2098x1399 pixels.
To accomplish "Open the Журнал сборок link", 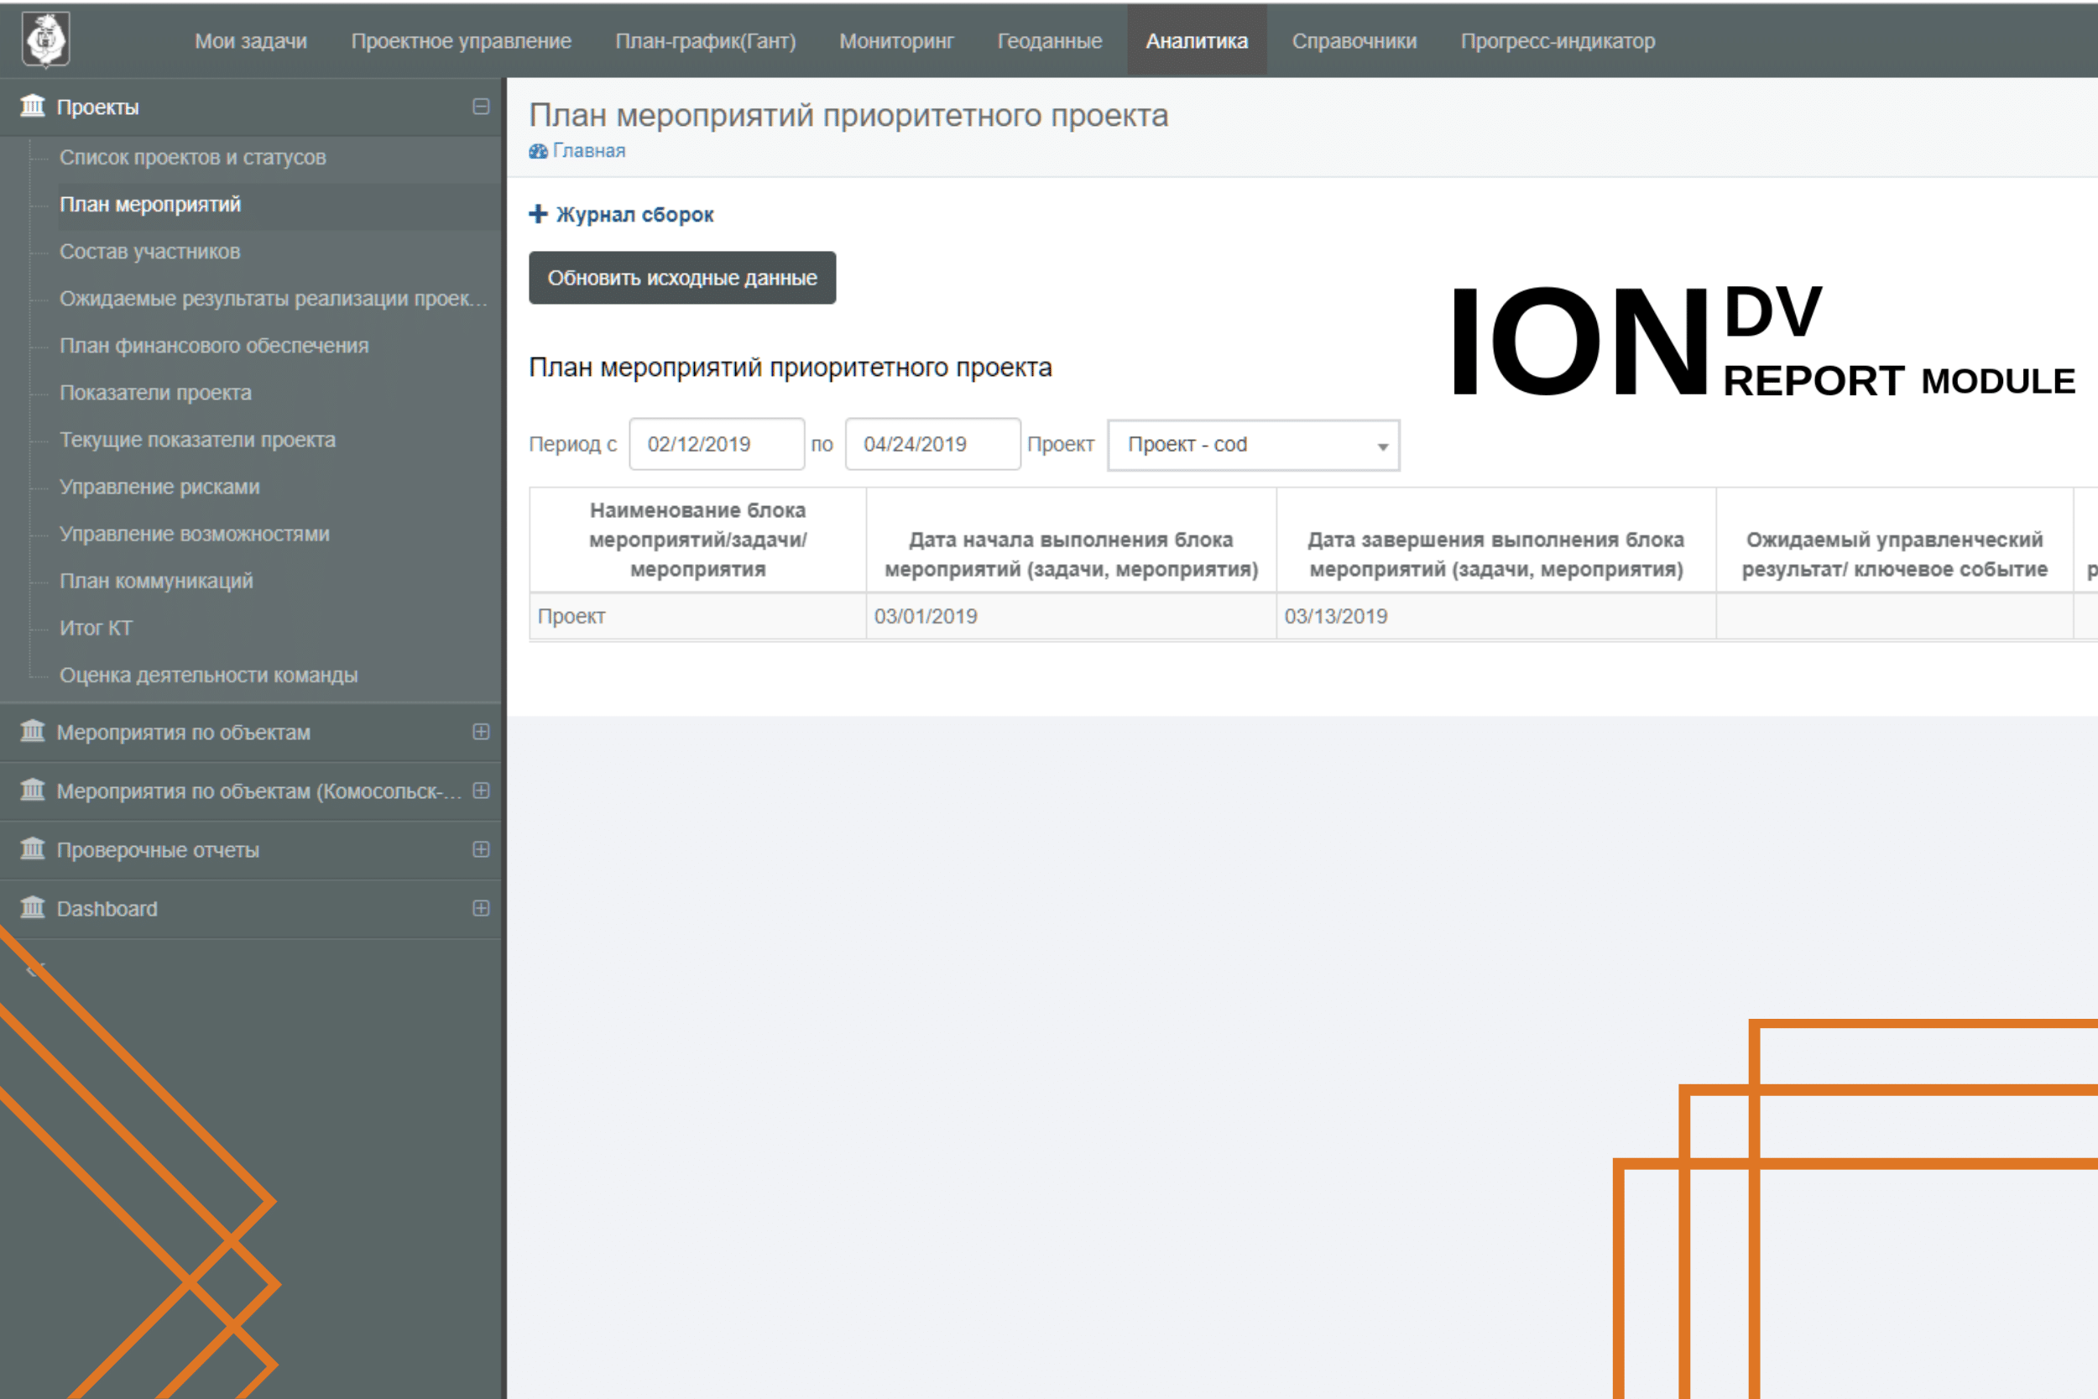I will click(634, 214).
